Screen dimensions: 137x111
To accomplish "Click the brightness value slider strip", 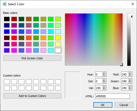I will pos(129,40).
